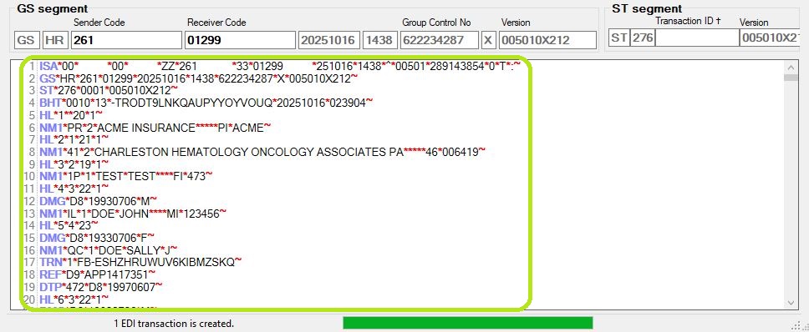The height and width of the screenshot is (332, 809).
Task: Click the GS Sender Code field 261
Action: 126,40
